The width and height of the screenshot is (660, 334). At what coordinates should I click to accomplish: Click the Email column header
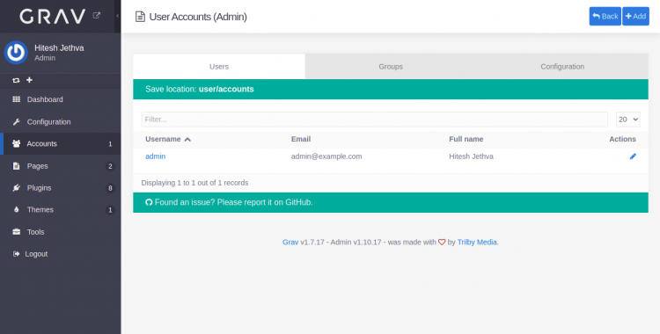pyautogui.click(x=301, y=139)
